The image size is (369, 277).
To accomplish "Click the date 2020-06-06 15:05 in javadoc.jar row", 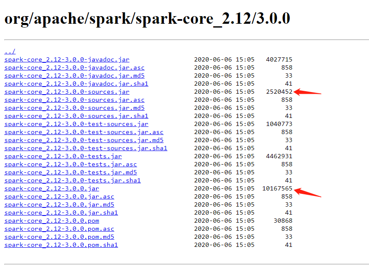I will click(x=224, y=59).
